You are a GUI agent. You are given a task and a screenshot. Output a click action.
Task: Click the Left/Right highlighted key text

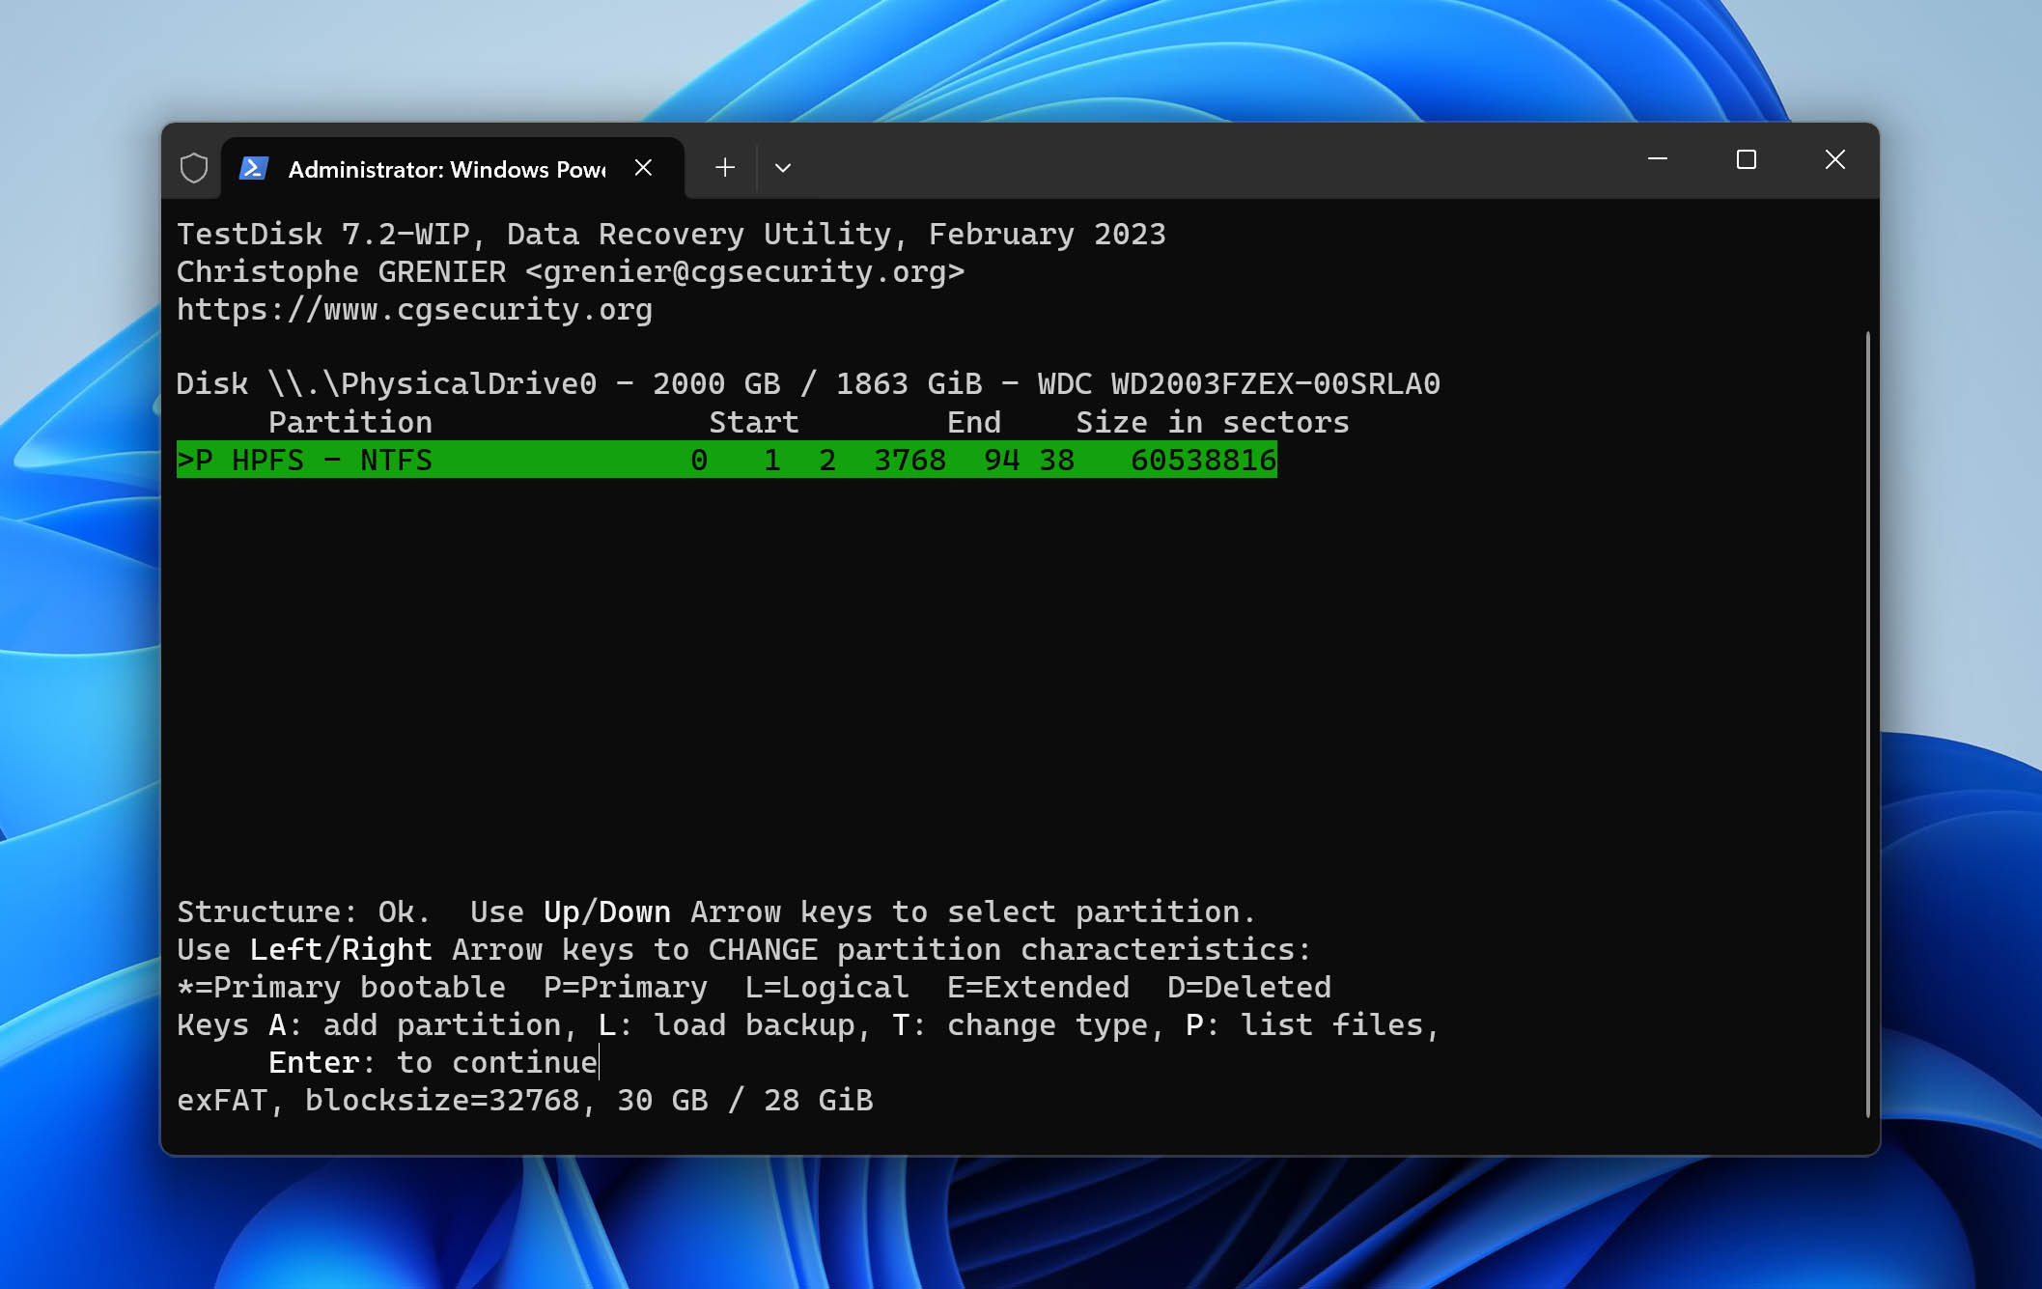[x=341, y=949]
